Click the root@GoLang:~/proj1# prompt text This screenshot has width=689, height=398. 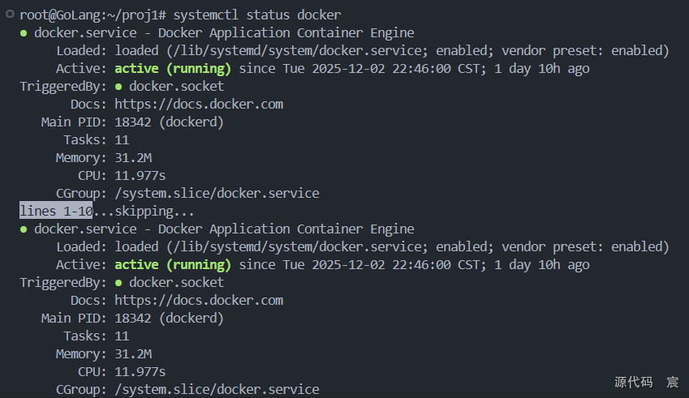tap(93, 15)
